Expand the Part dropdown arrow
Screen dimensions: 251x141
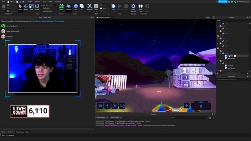click(76, 11)
